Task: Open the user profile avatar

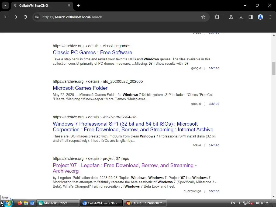Action: click(260, 17)
